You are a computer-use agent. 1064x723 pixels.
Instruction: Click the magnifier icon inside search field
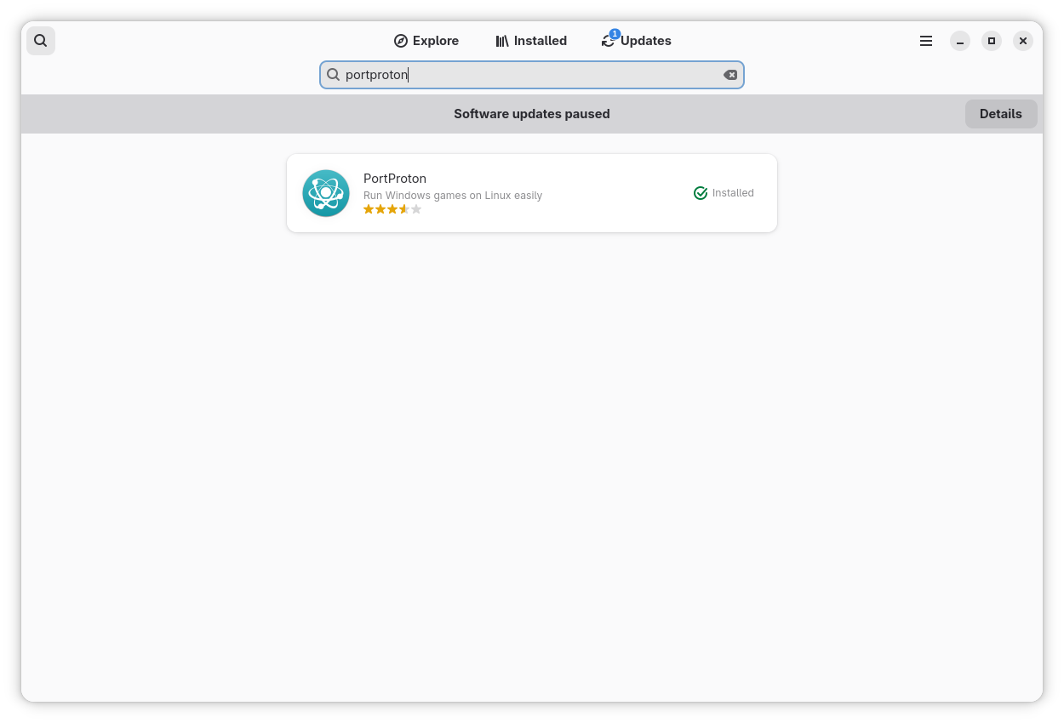click(334, 75)
